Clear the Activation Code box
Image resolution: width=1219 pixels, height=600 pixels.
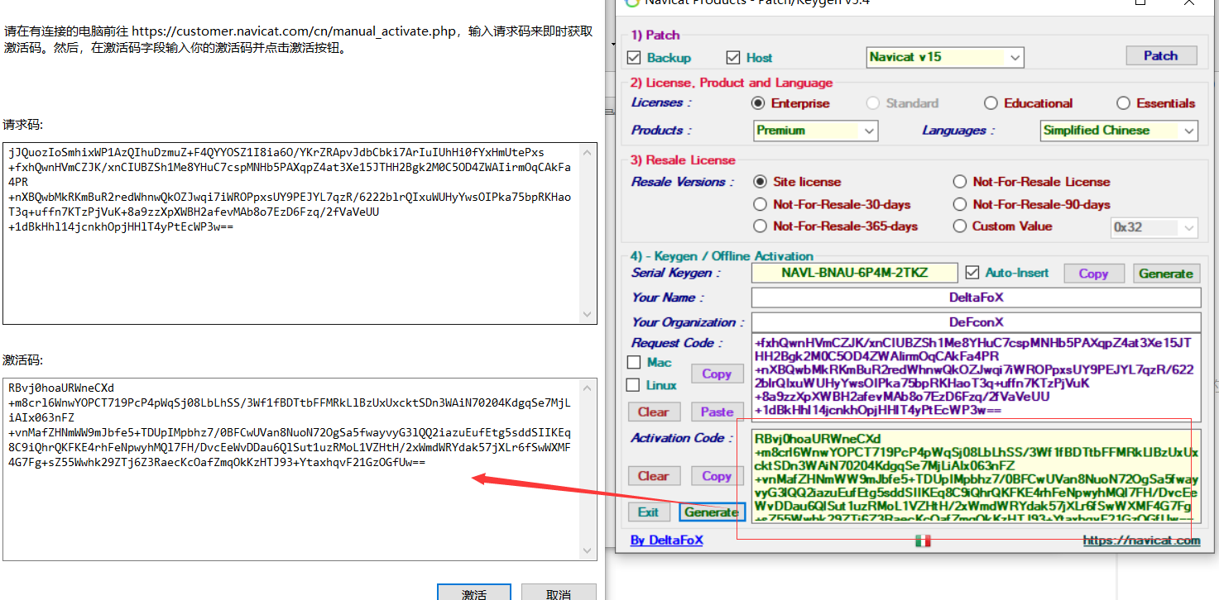654,476
